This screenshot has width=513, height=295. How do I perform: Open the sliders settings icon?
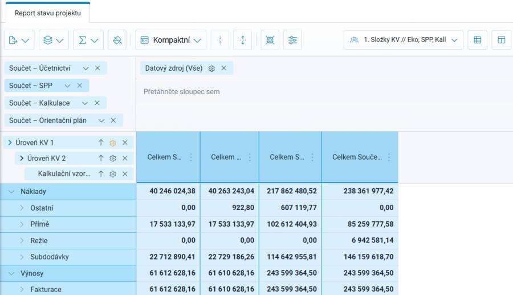point(292,40)
